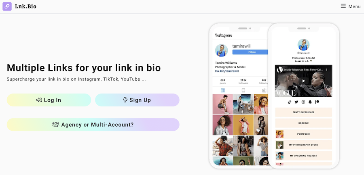Click the purple Lnk.Bio logo icon
364x175 pixels.
(7, 6)
